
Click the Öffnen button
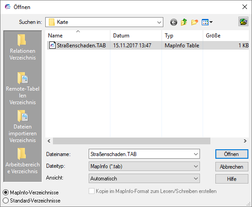[x=232, y=154]
